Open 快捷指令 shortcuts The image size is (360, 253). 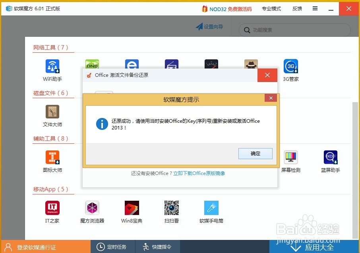point(157,247)
